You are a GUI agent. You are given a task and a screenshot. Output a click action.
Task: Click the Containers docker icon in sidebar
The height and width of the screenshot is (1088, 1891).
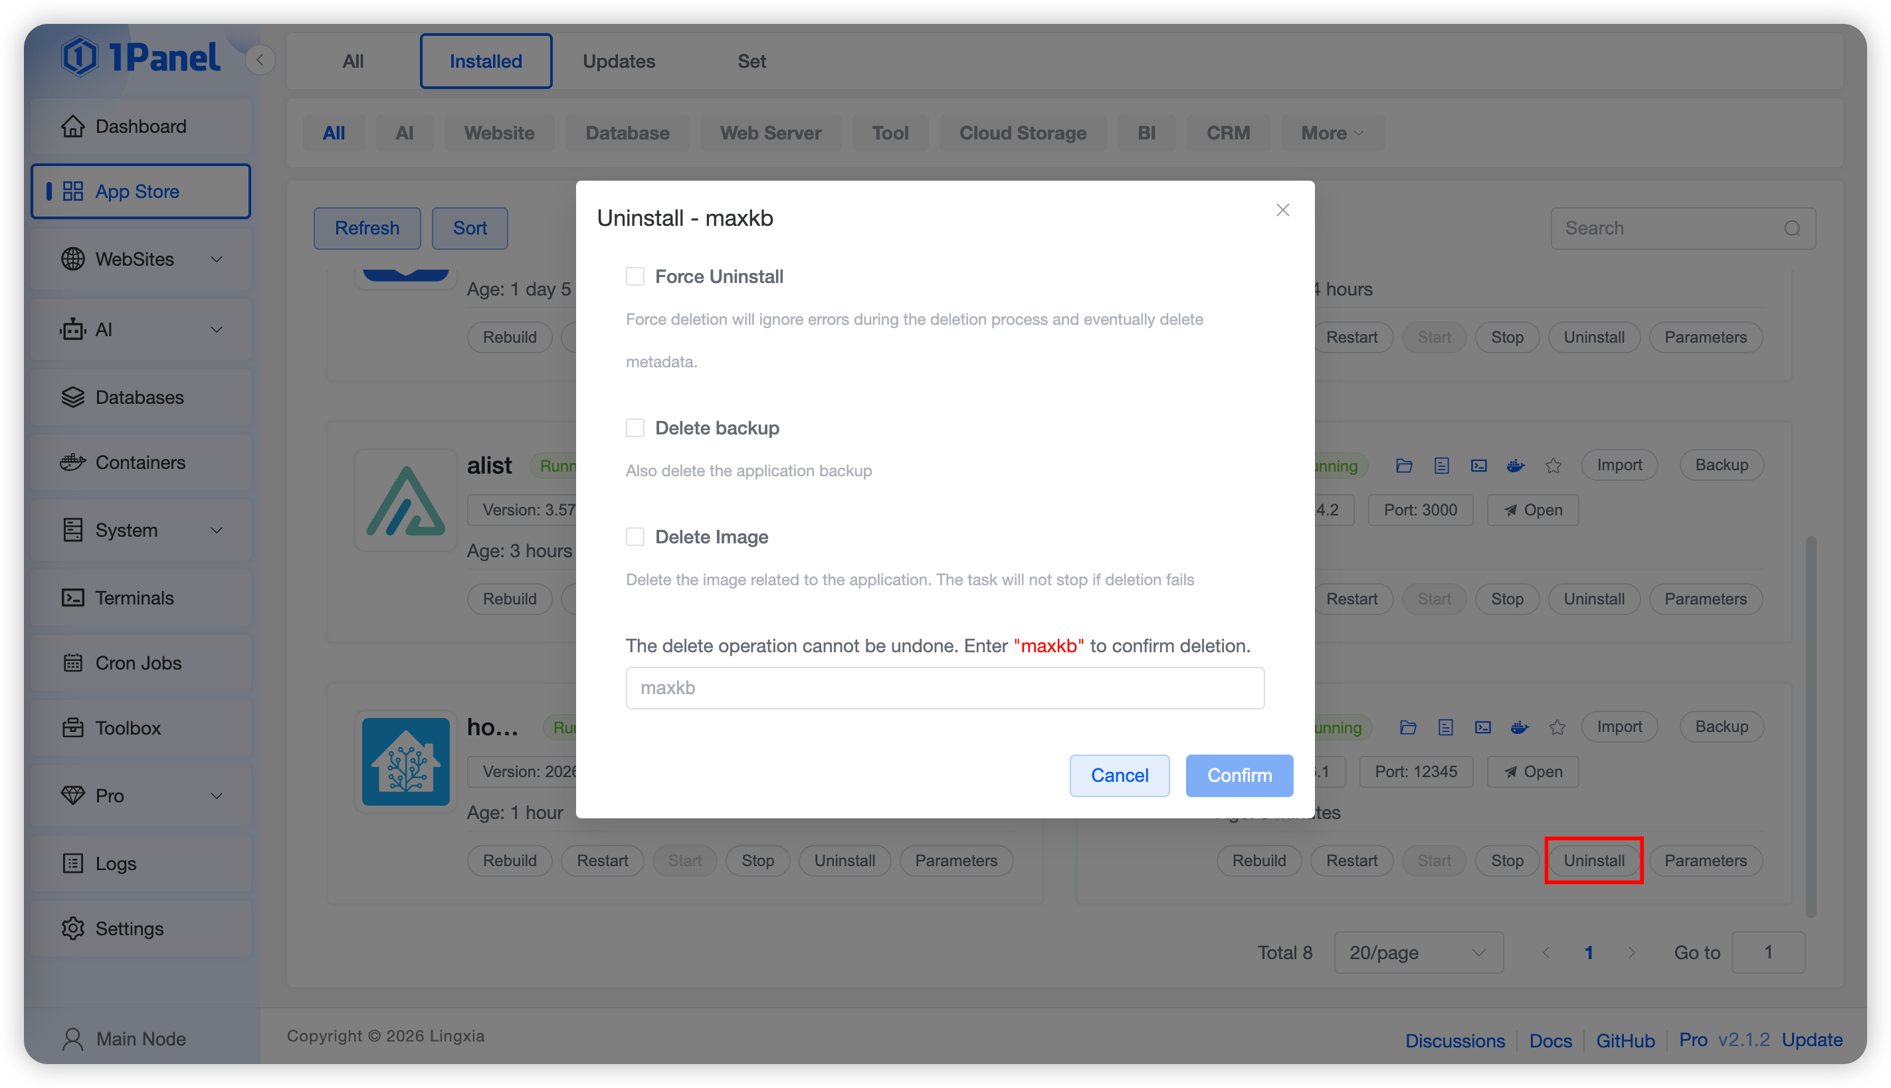[72, 462]
